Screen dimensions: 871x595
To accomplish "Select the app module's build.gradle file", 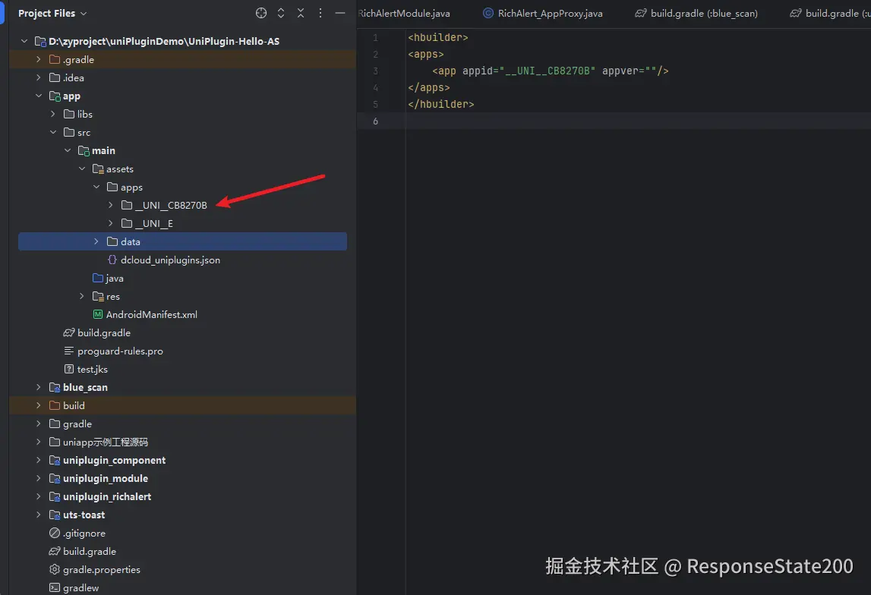I will pyautogui.click(x=104, y=333).
